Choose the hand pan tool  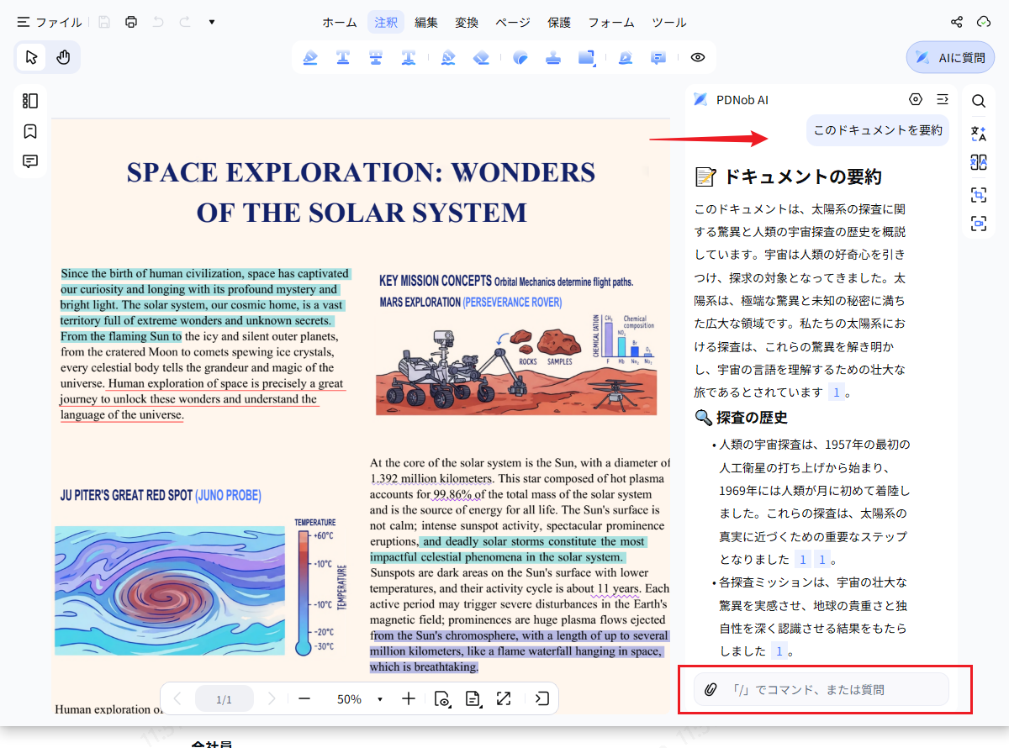(63, 57)
